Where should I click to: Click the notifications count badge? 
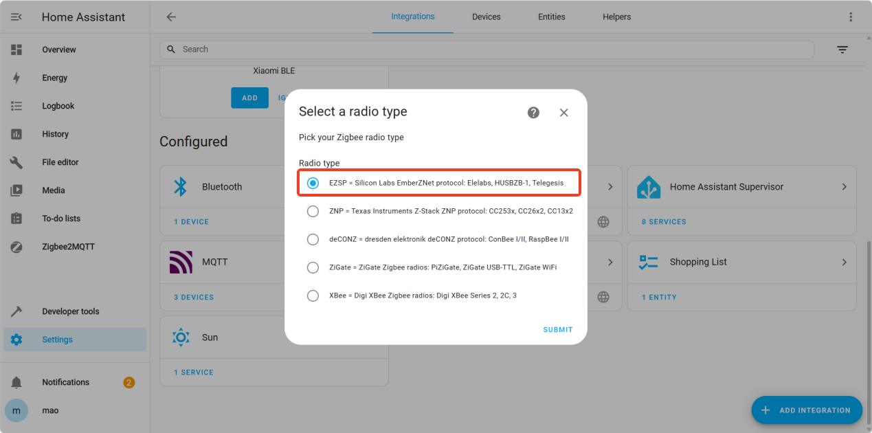pos(129,382)
